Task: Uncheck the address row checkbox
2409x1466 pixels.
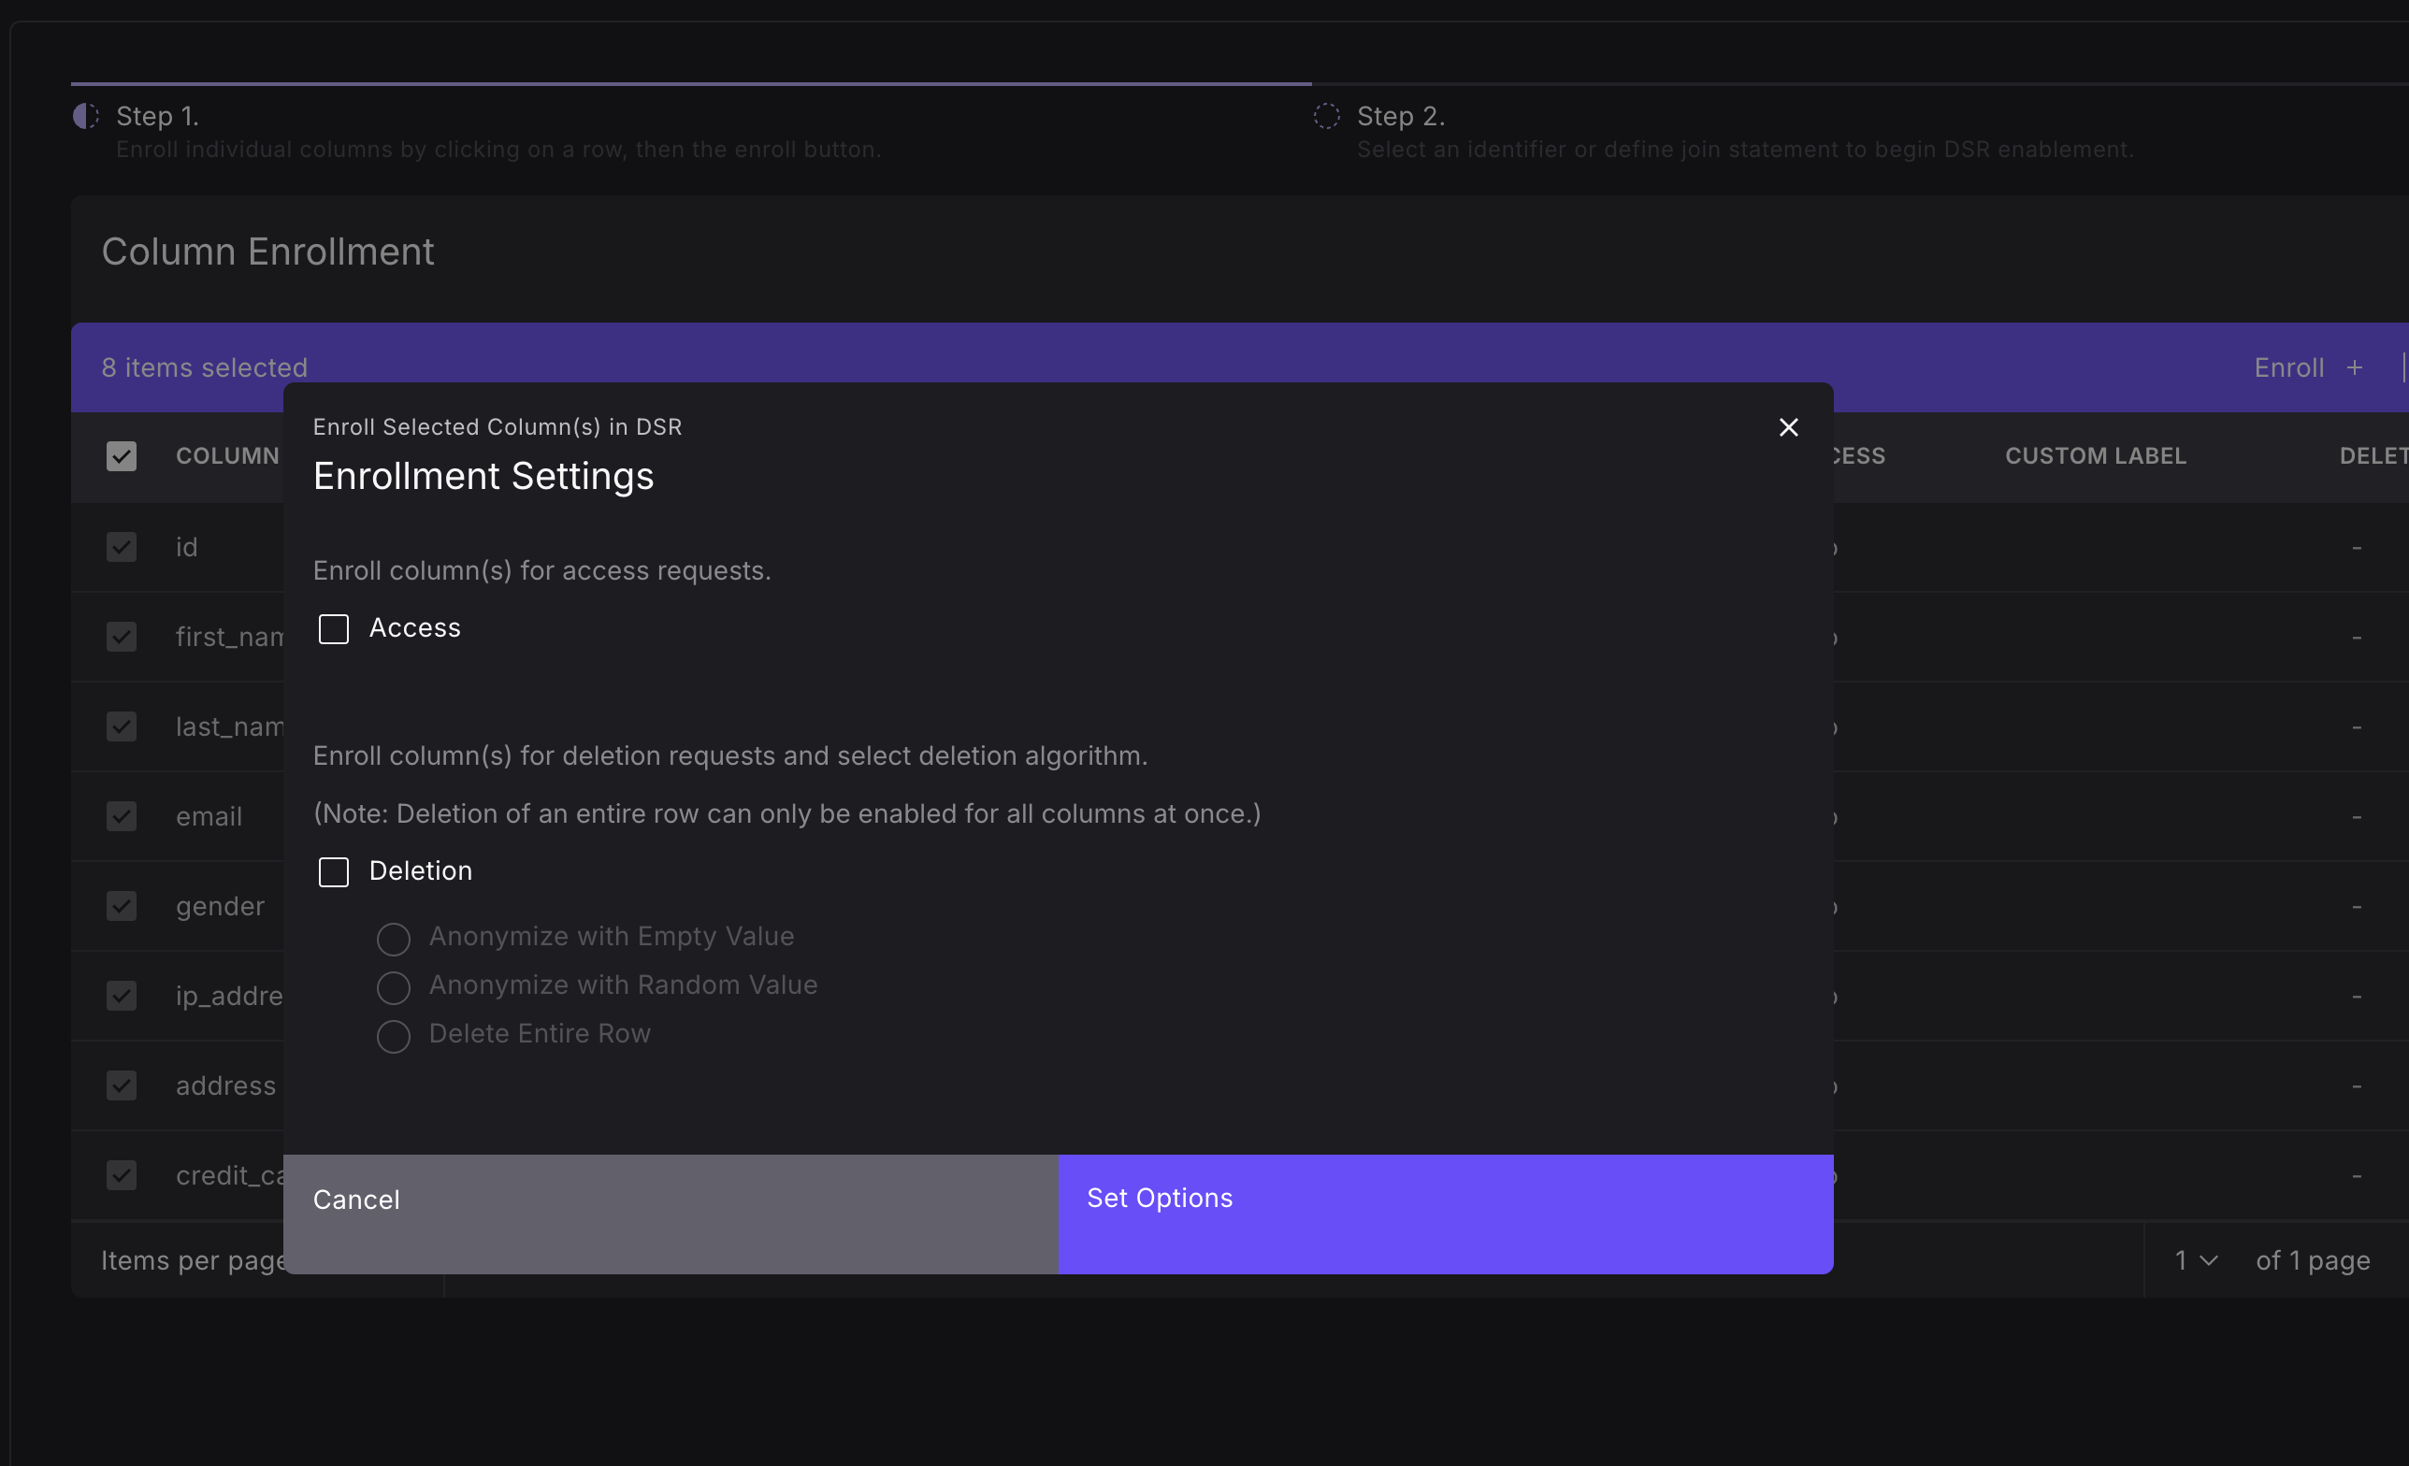Action: (122, 1085)
